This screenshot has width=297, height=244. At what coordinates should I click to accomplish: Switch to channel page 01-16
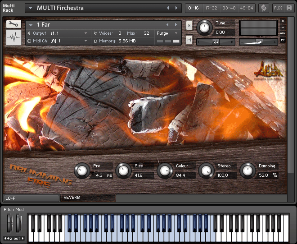point(193,8)
